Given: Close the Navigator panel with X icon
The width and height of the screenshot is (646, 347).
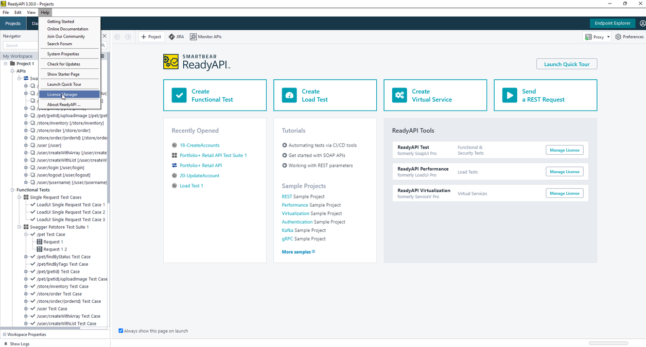Looking at the screenshot, I should 104,36.
